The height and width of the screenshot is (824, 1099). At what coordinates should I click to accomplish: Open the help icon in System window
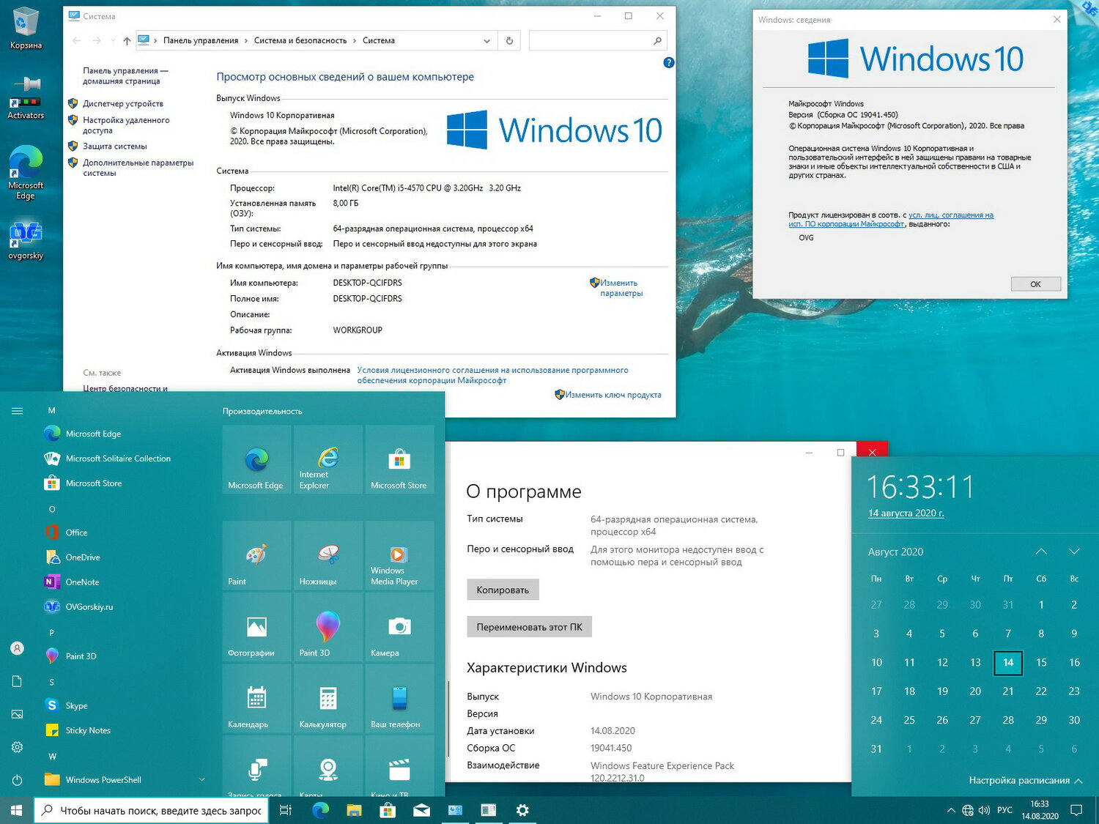[x=668, y=63]
